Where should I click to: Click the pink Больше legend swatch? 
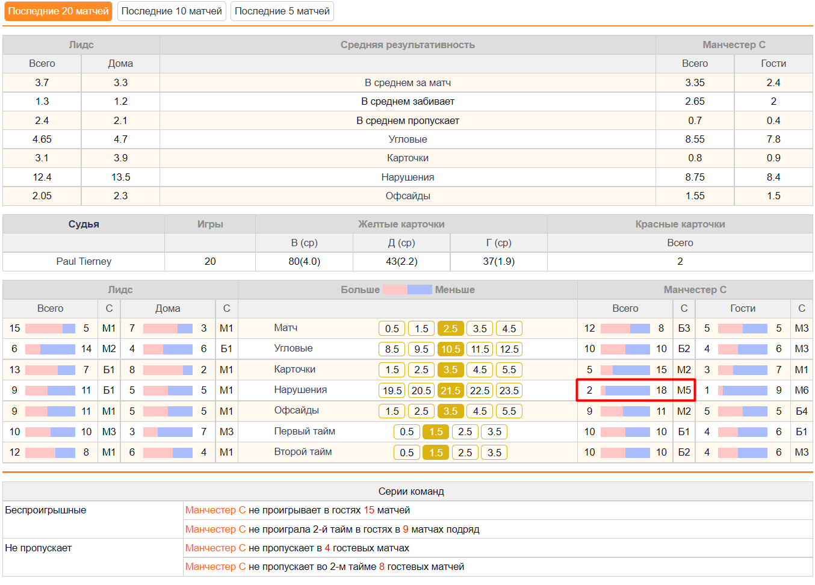(x=395, y=289)
